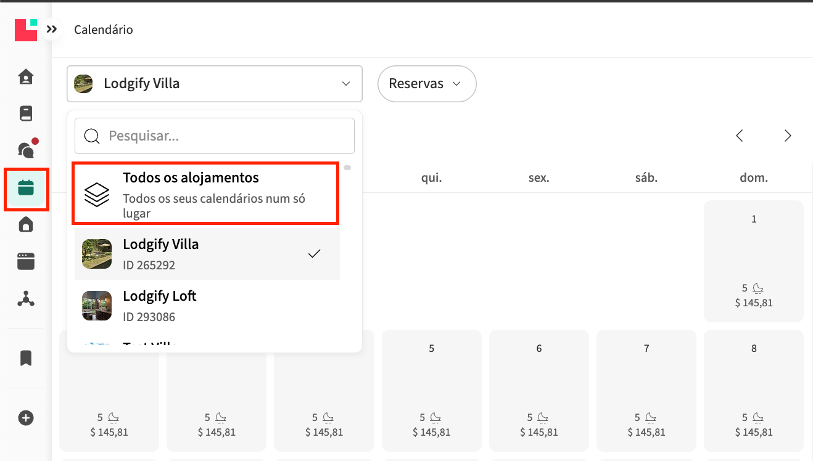Screen dimensions: 813x461
Task: Go to previous month with left arrow
Action: (739, 136)
